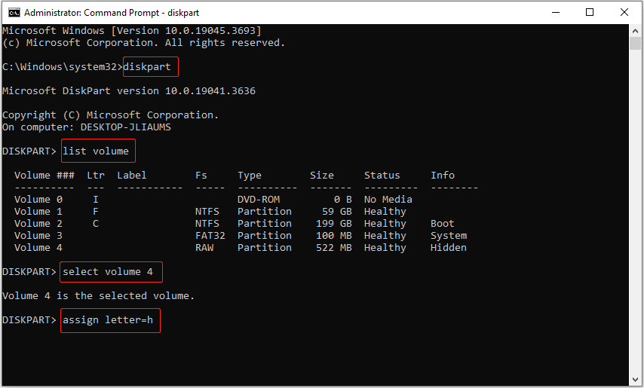Click 'Volume 0' in the volume list

[38, 200]
